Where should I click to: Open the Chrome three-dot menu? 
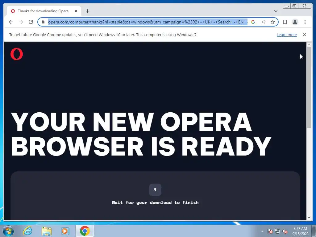[x=305, y=22]
